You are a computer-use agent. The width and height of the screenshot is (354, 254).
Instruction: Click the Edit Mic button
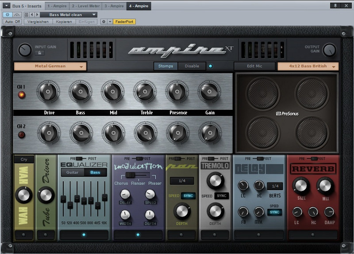(x=254, y=66)
